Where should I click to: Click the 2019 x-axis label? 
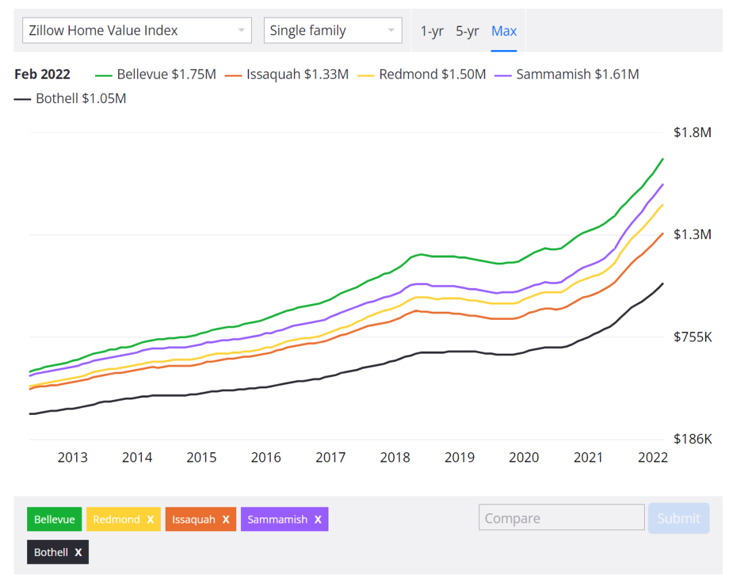pos(459,457)
